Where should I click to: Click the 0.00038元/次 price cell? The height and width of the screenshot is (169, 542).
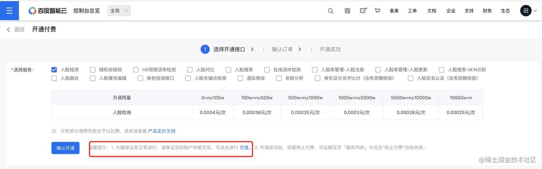click(257, 112)
